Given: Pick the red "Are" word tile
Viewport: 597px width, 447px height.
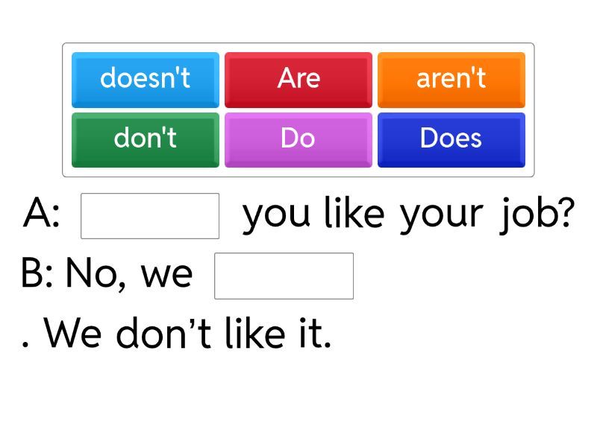Looking at the screenshot, I should tap(298, 79).
